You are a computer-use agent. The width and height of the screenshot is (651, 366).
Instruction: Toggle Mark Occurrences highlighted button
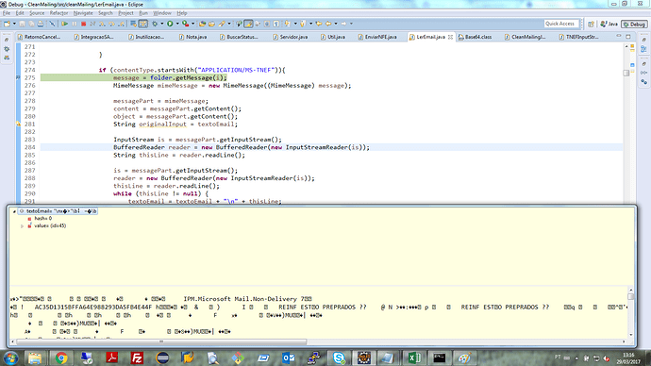[x=248, y=24]
